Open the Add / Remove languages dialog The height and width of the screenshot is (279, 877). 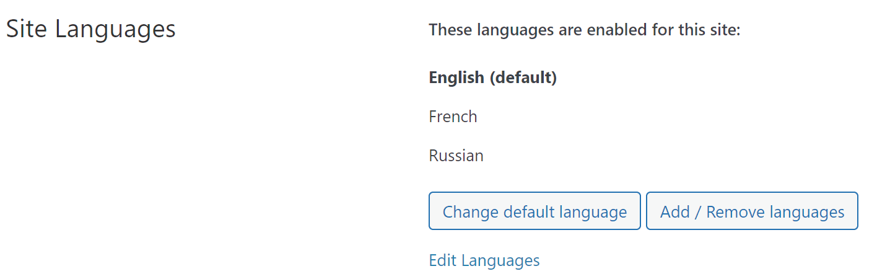752,211
